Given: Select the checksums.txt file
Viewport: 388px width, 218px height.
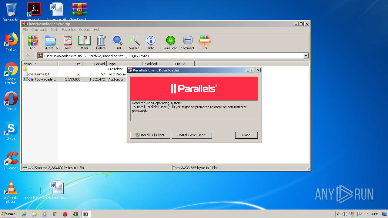Looking at the screenshot, I should coord(74,74).
